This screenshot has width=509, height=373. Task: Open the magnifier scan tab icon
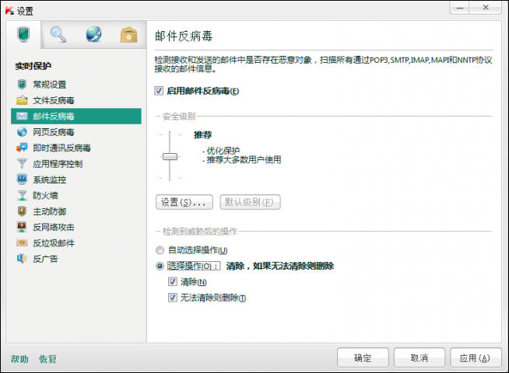tap(58, 34)
